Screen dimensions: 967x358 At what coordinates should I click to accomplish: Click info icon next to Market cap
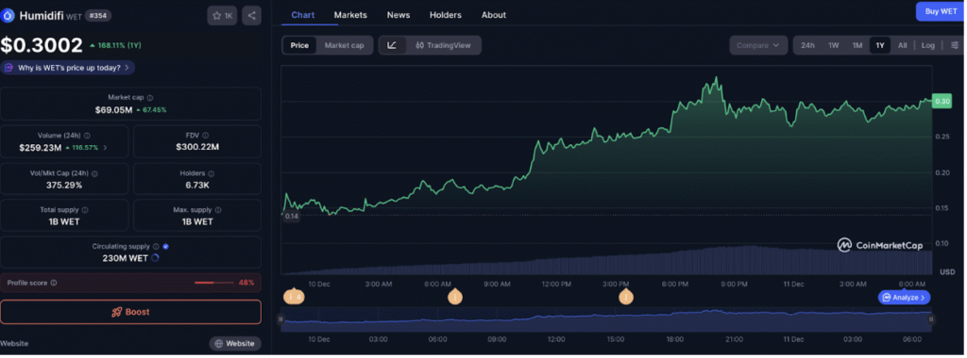[150, 98]
